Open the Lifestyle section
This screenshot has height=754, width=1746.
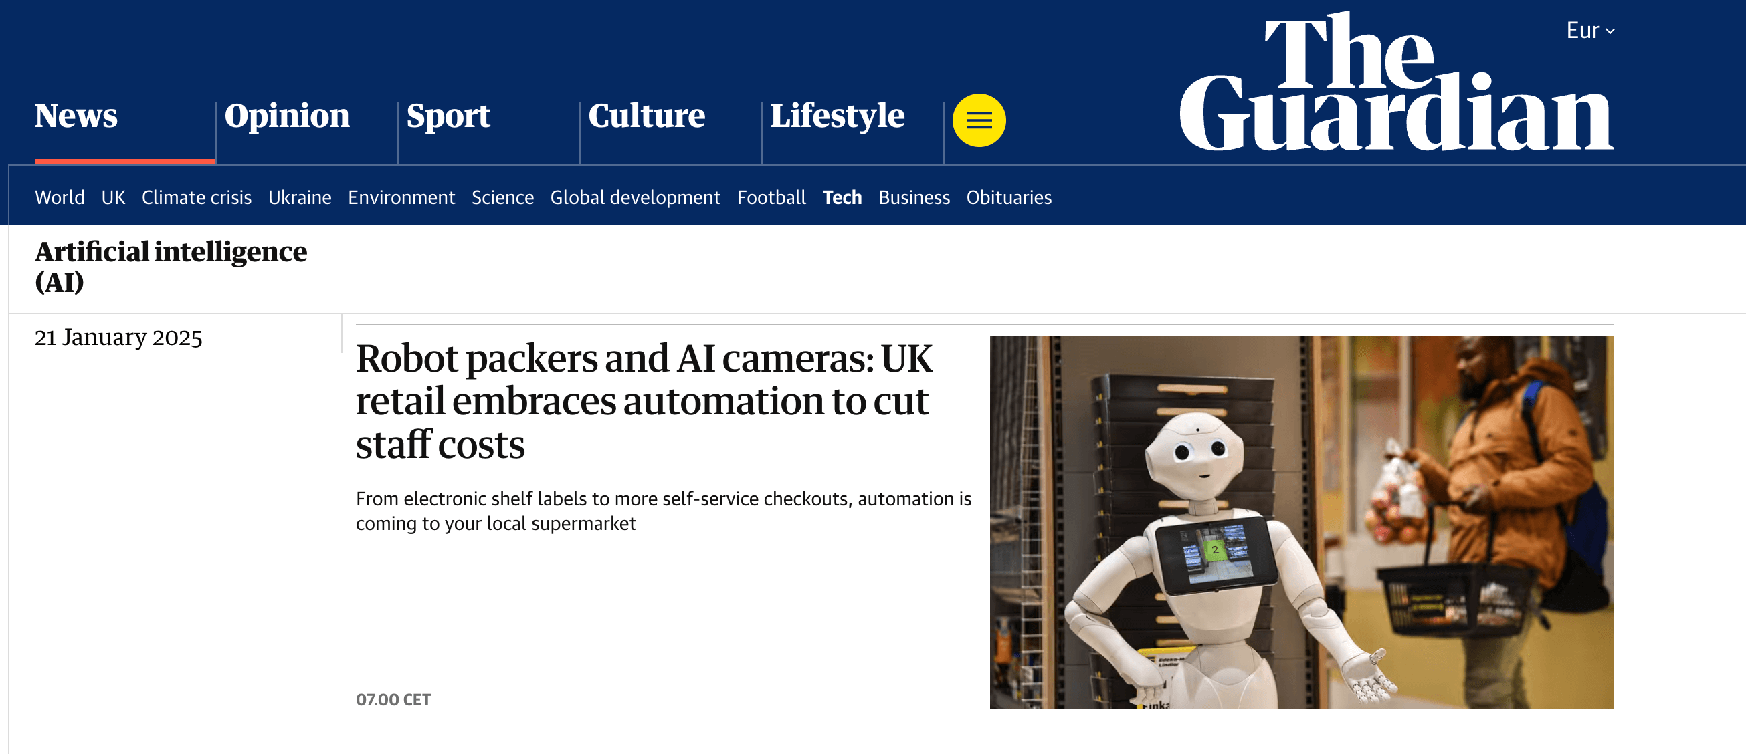837,115
